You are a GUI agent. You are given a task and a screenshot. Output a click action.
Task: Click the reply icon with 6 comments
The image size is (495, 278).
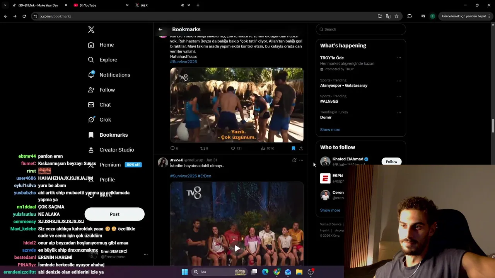(x=174, y=148)
